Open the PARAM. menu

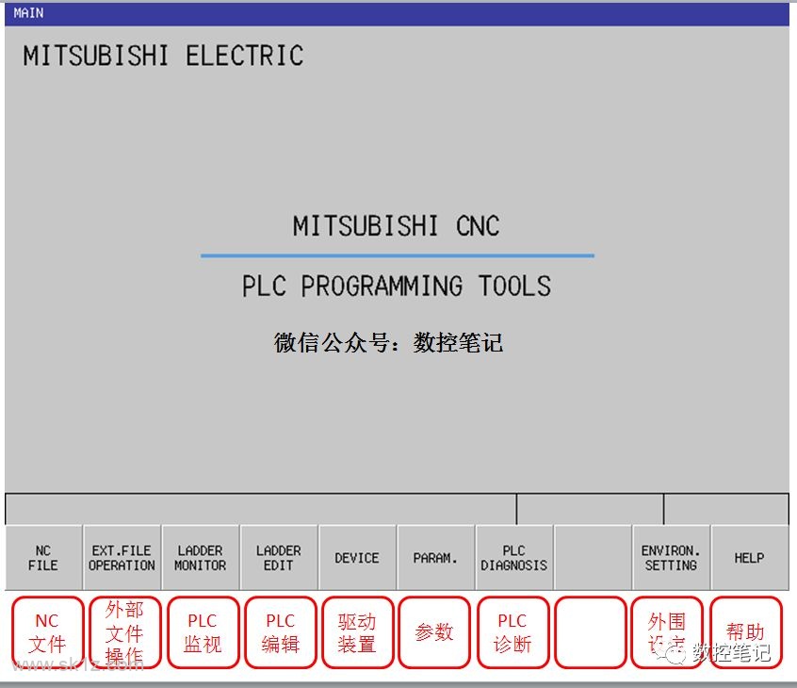point(435,558)
